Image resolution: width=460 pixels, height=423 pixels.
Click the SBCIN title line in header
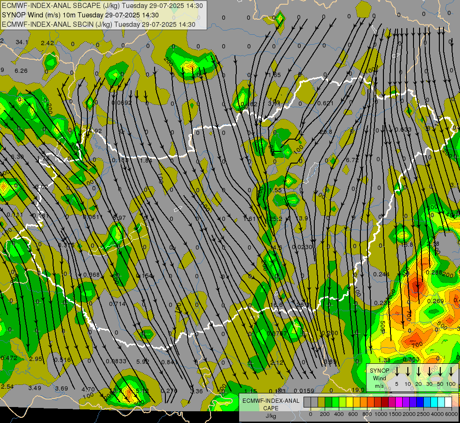coord(99,24)
